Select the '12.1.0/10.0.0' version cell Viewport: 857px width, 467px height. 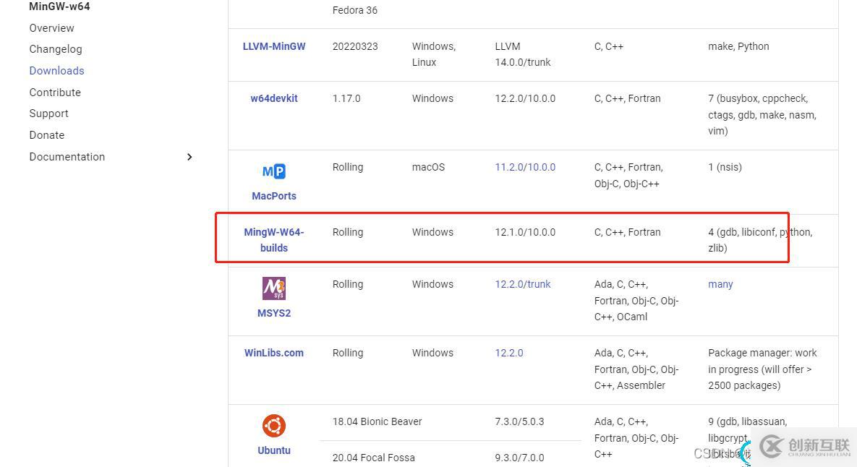pyautogui.click(x=525, y=232)
